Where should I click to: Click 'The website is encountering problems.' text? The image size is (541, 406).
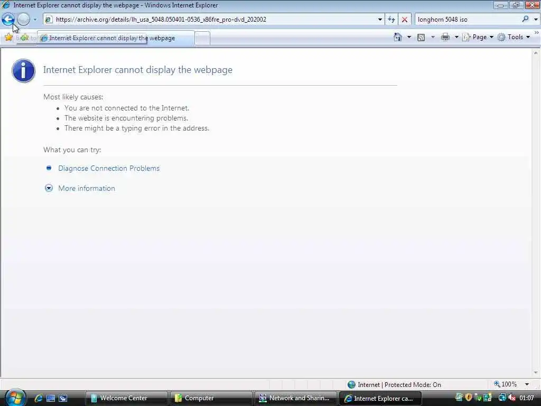tap(126, 118)
